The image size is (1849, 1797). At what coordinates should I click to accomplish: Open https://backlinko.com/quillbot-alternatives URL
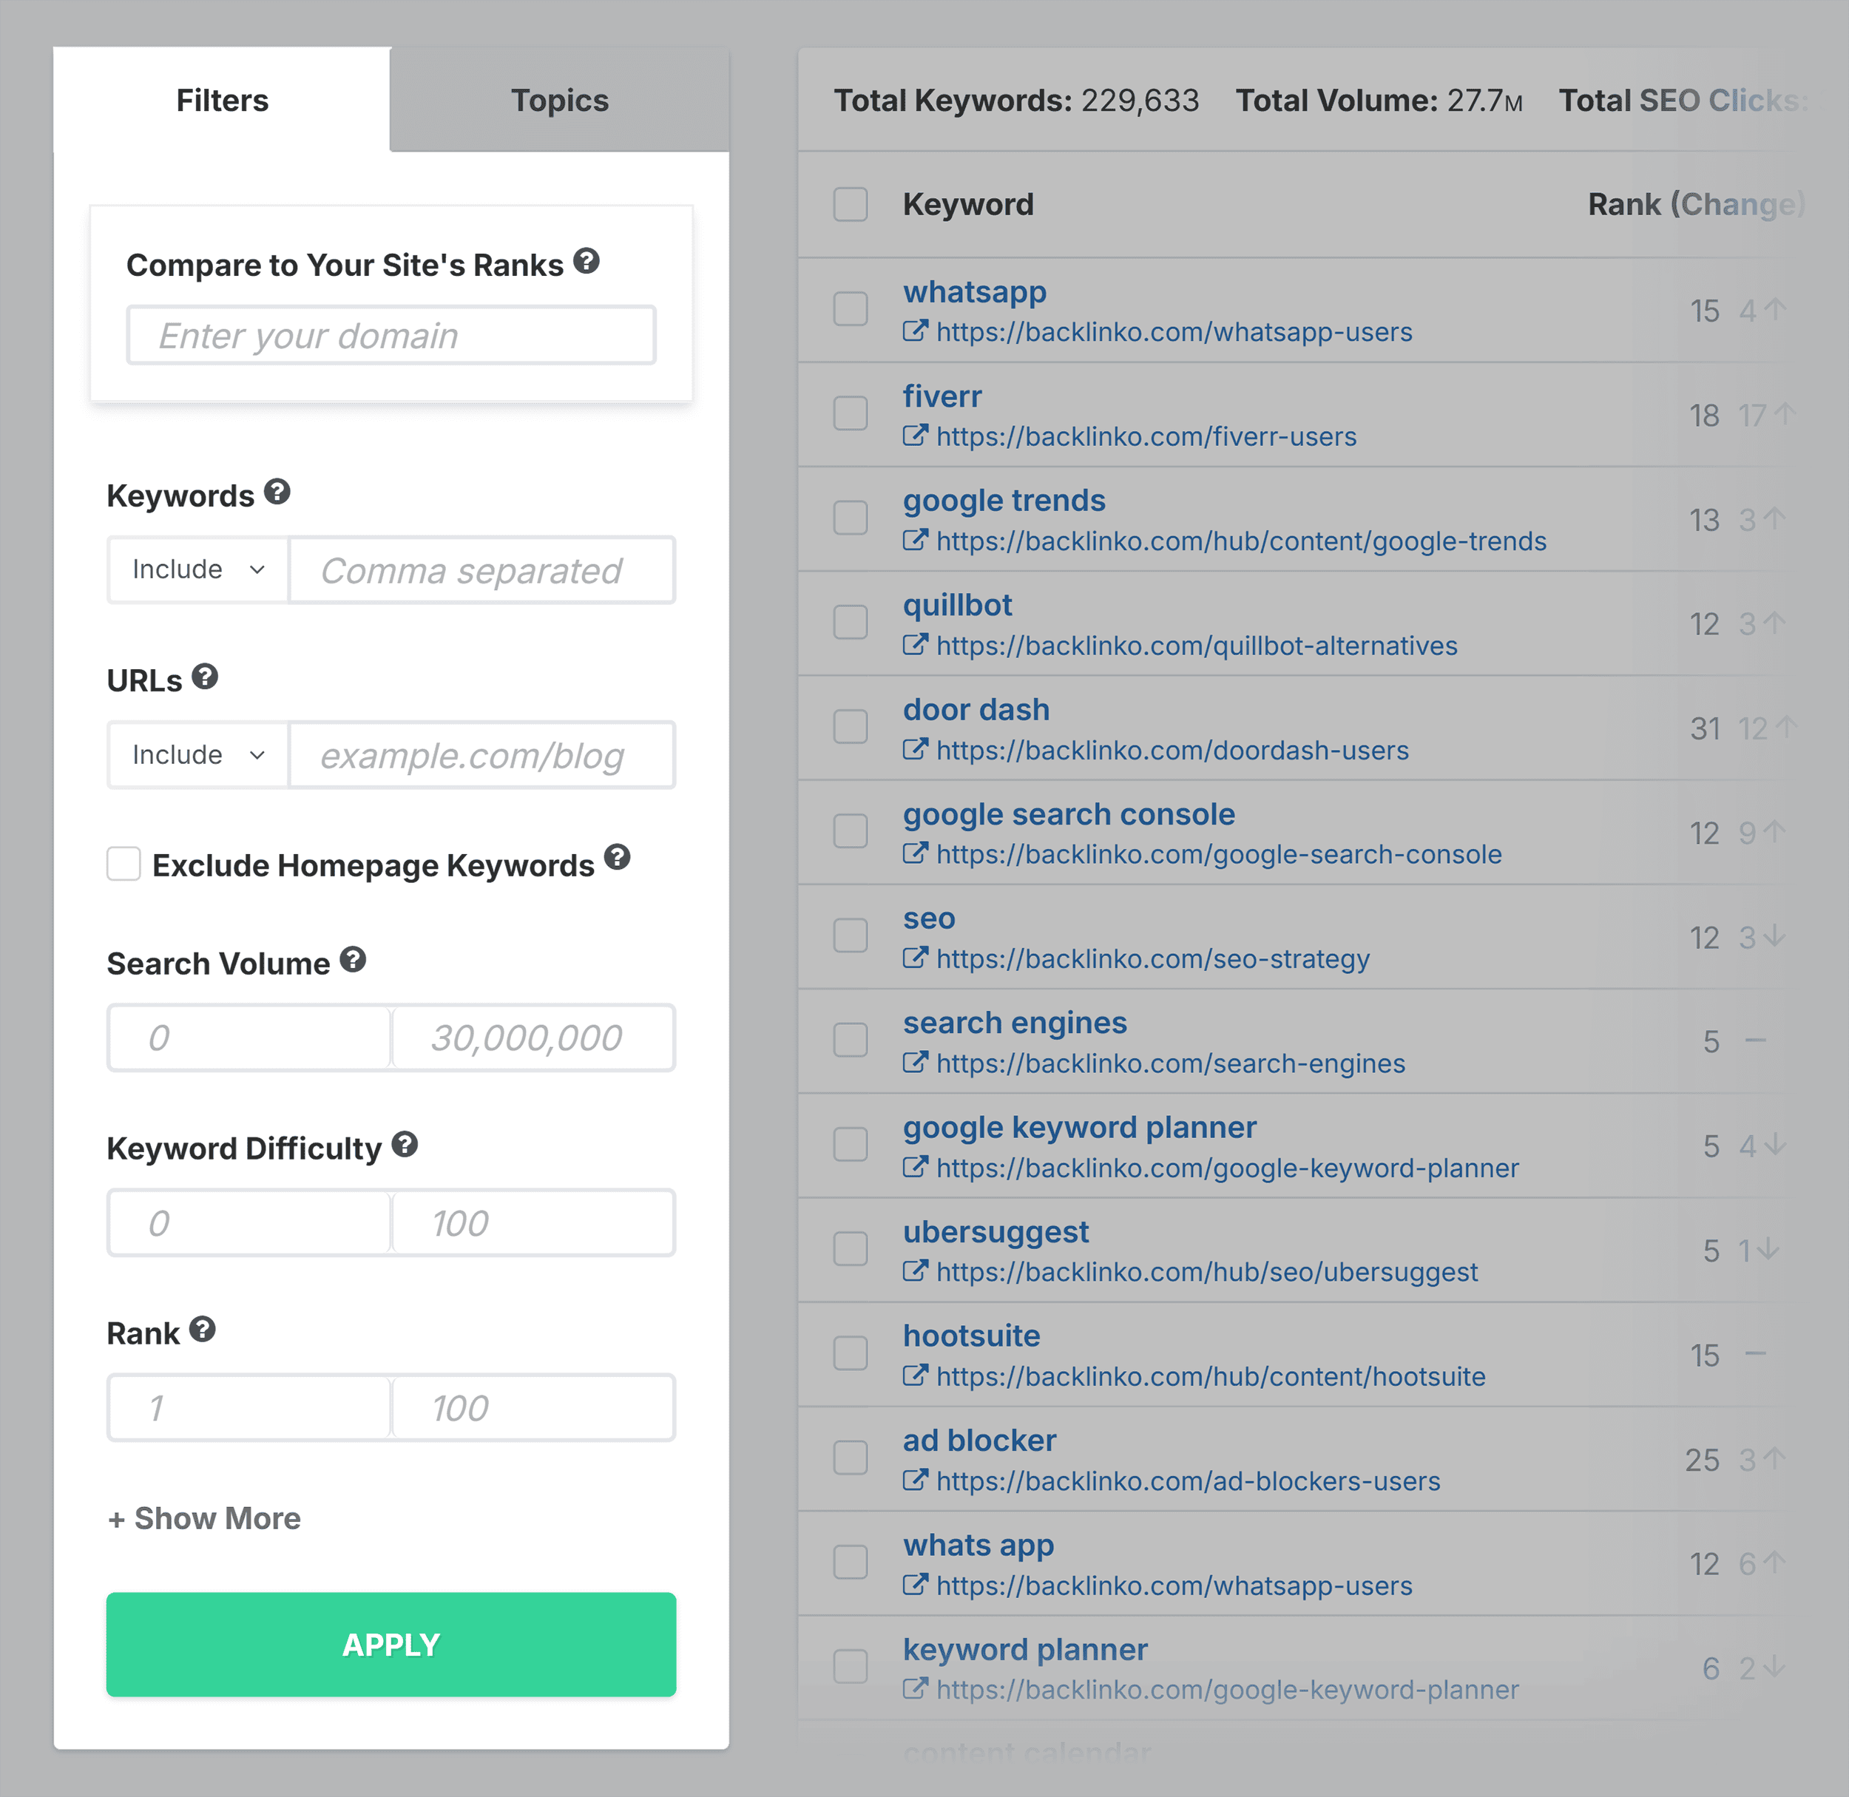(x=1197, y=646)
